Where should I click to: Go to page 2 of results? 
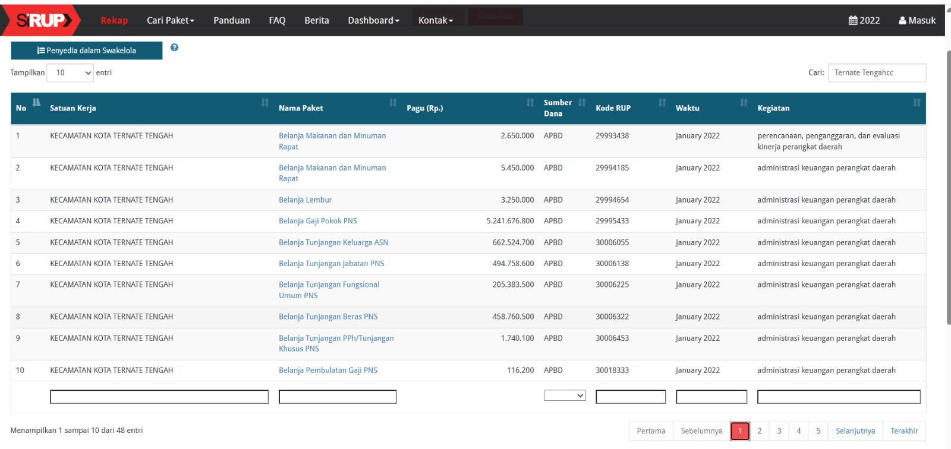[x=759, y=431]
